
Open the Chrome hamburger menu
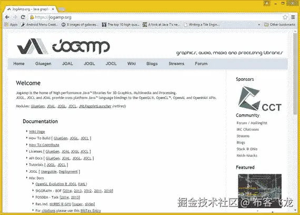293,17
